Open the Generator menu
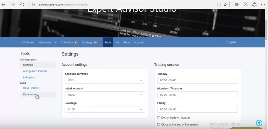 (48, 42)
